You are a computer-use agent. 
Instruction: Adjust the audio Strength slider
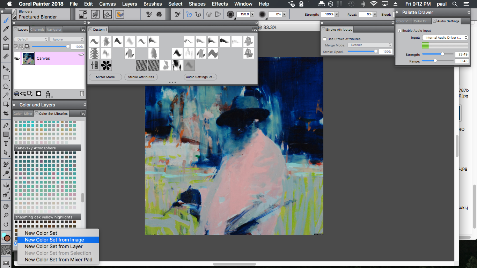[442, 54]
